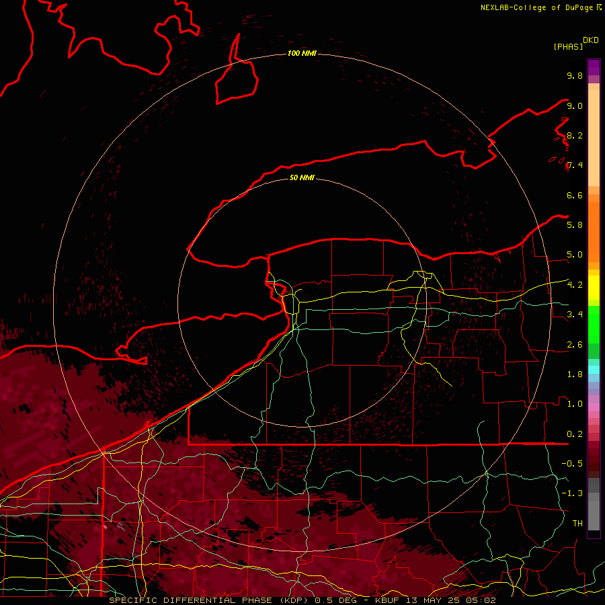The image size is (605, 605).
Task: Click the light peach segment of the color bar
Action: tap(594, 138)
